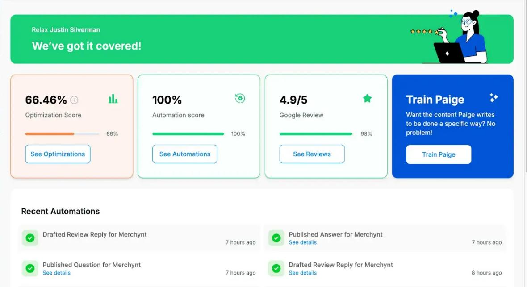Open the See Optimizations button
This screenshot has width=527, height=287.
click(58, 154)
